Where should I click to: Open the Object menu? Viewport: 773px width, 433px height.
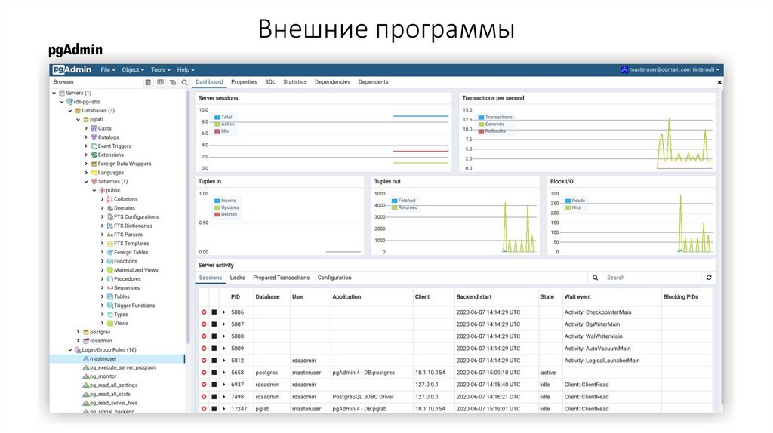tap(133, 70)
